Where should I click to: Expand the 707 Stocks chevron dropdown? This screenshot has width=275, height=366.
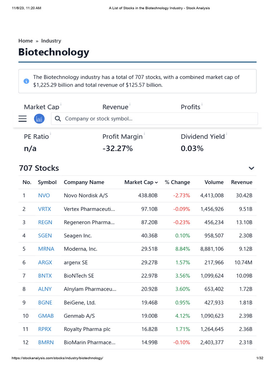click(251, 168)
